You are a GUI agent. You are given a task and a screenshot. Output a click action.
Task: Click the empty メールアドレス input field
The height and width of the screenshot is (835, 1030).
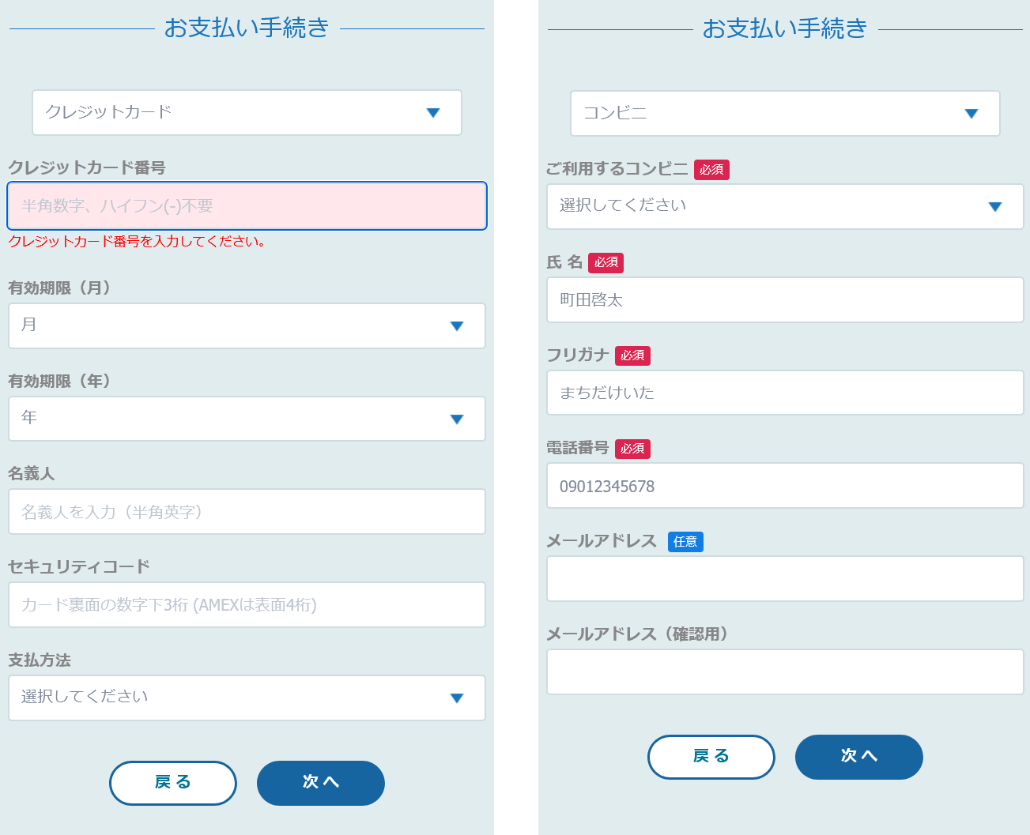pyautogui.click(x=785, y=579)
